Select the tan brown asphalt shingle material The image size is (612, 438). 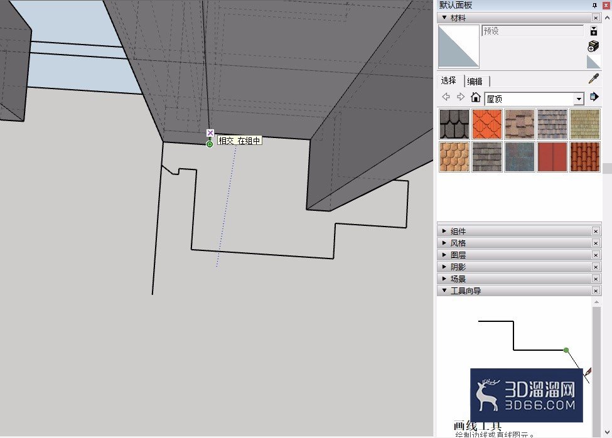[520, 124]
